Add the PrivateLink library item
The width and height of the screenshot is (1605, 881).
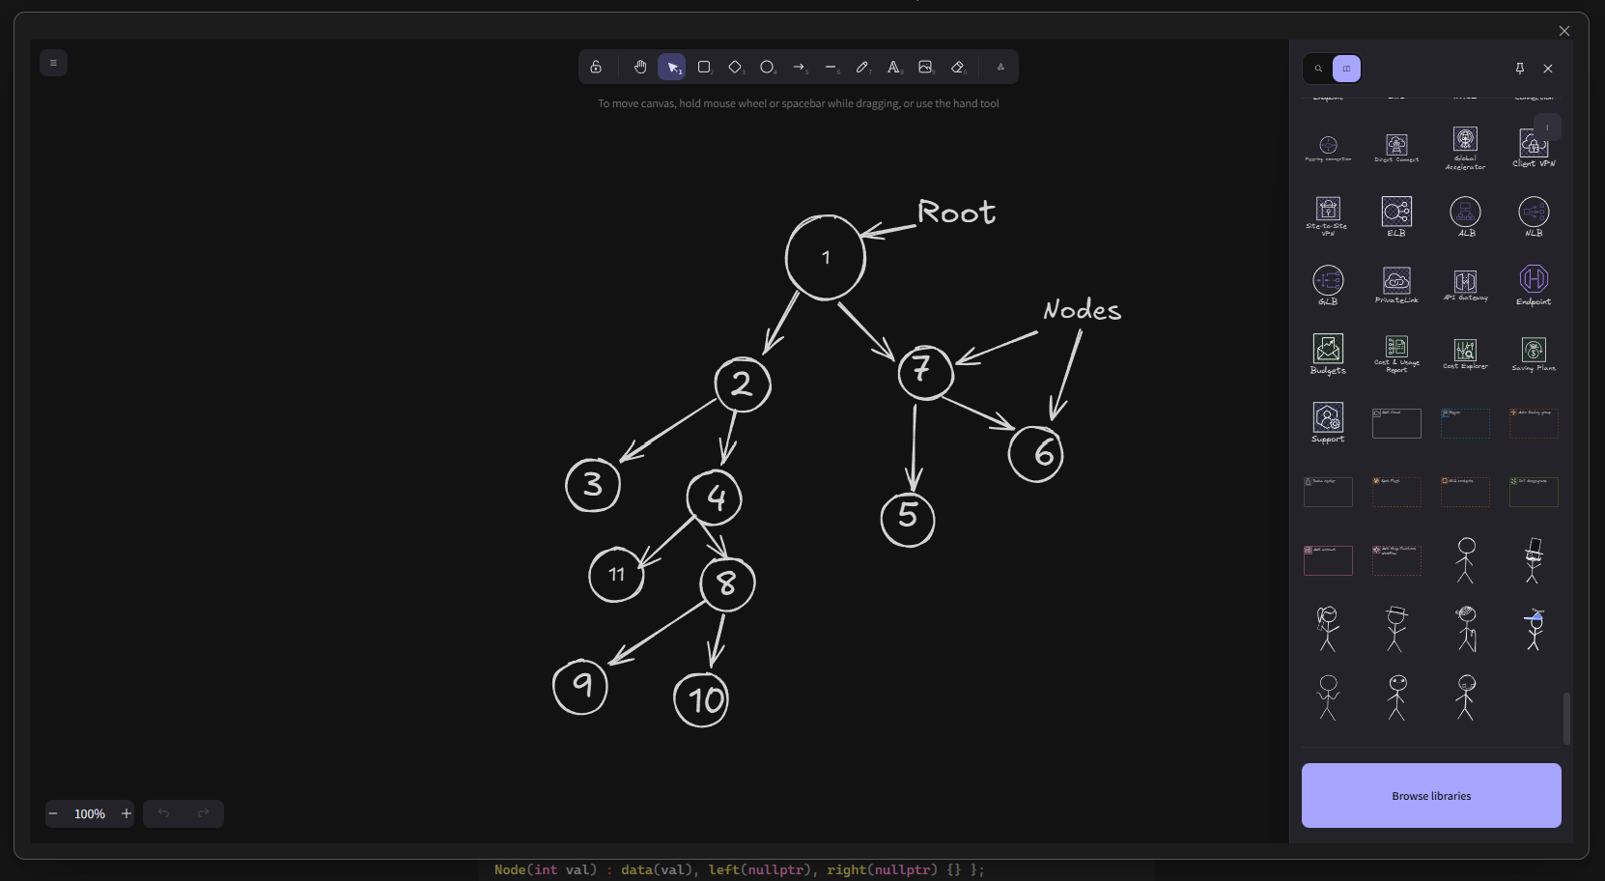point(1396,285)
